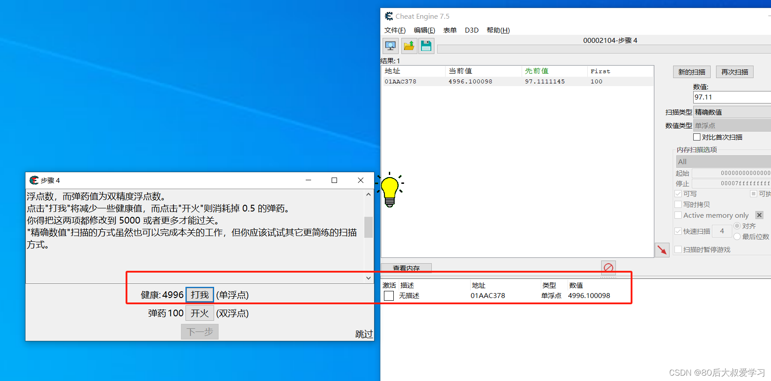Click the first-scan value 100 cell

tap(596, 82)
